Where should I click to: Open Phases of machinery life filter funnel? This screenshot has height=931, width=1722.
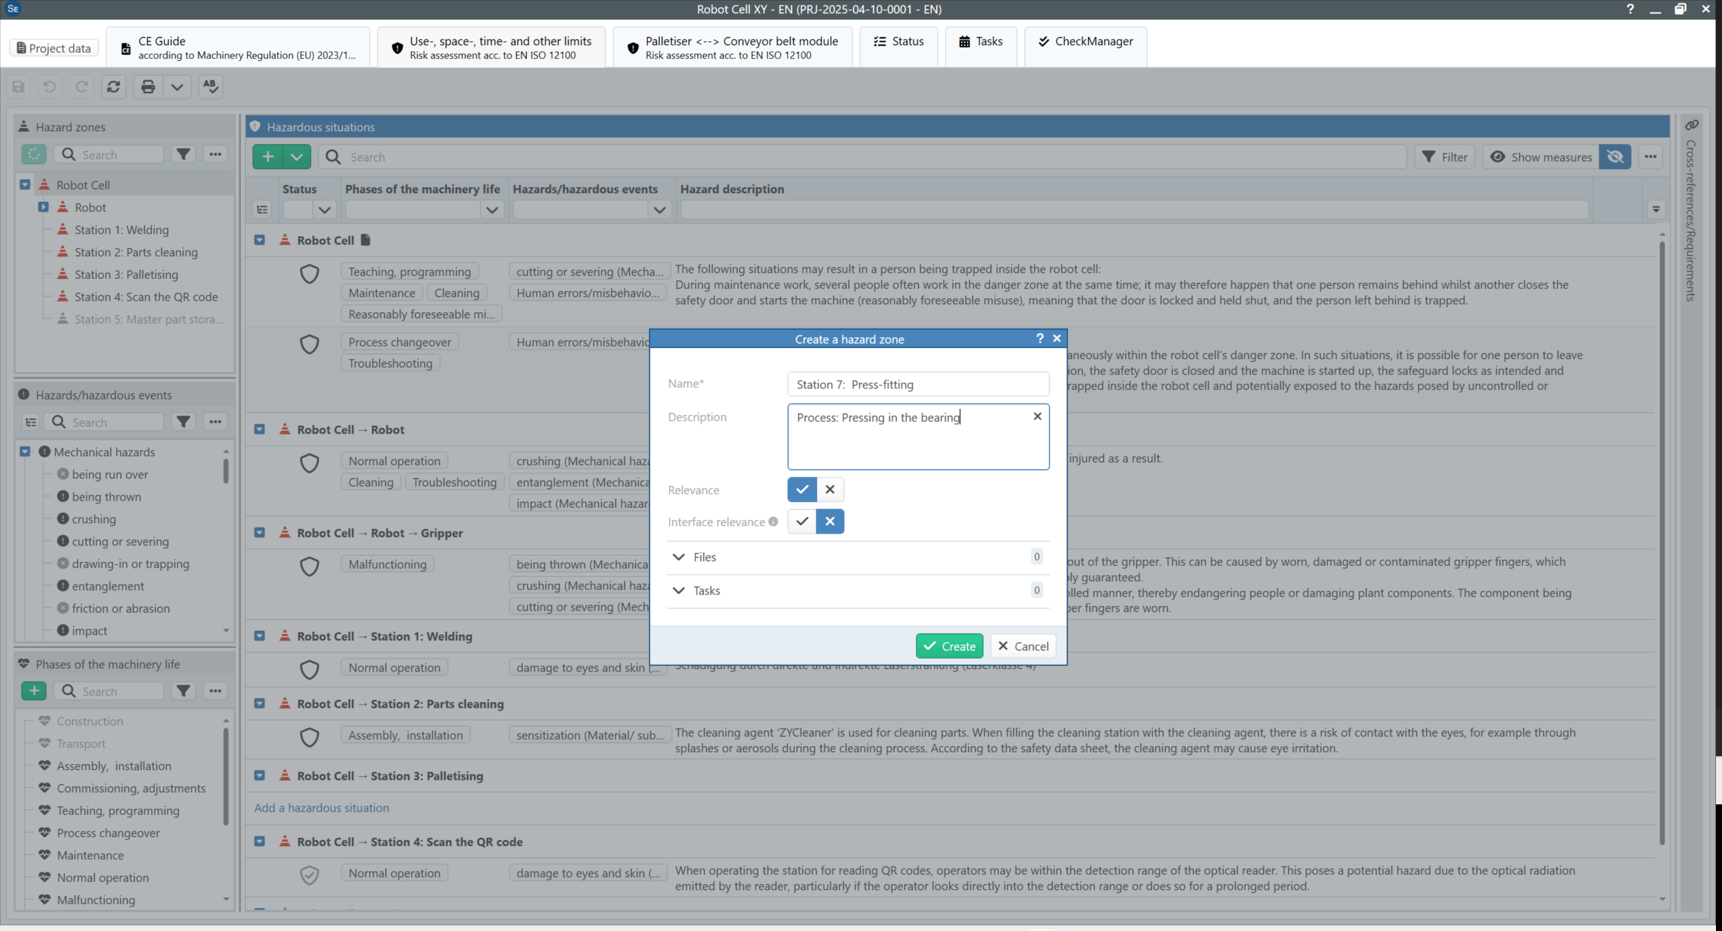pyautogui.click(x=183, y=690)
